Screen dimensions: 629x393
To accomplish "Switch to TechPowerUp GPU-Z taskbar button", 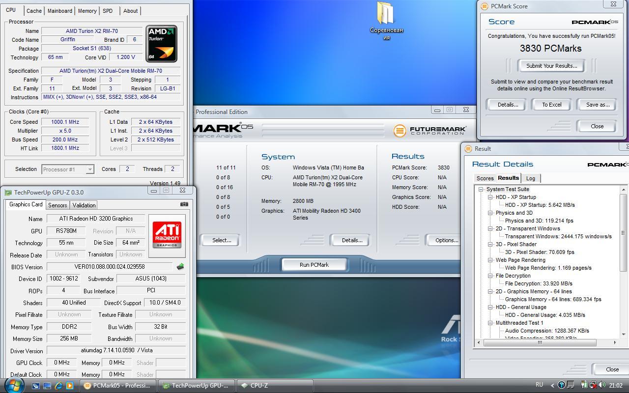I will coord(197,386).
